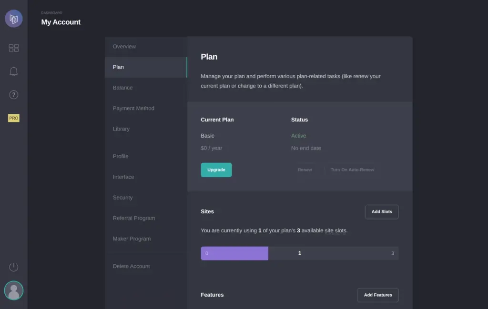Select the Plan menu item
Screen dimensions: 488x309
146,67
